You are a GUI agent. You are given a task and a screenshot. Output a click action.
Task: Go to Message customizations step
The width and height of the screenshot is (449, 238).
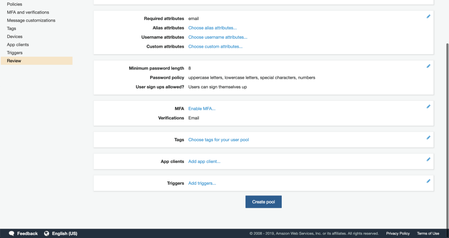coord(31,20)
